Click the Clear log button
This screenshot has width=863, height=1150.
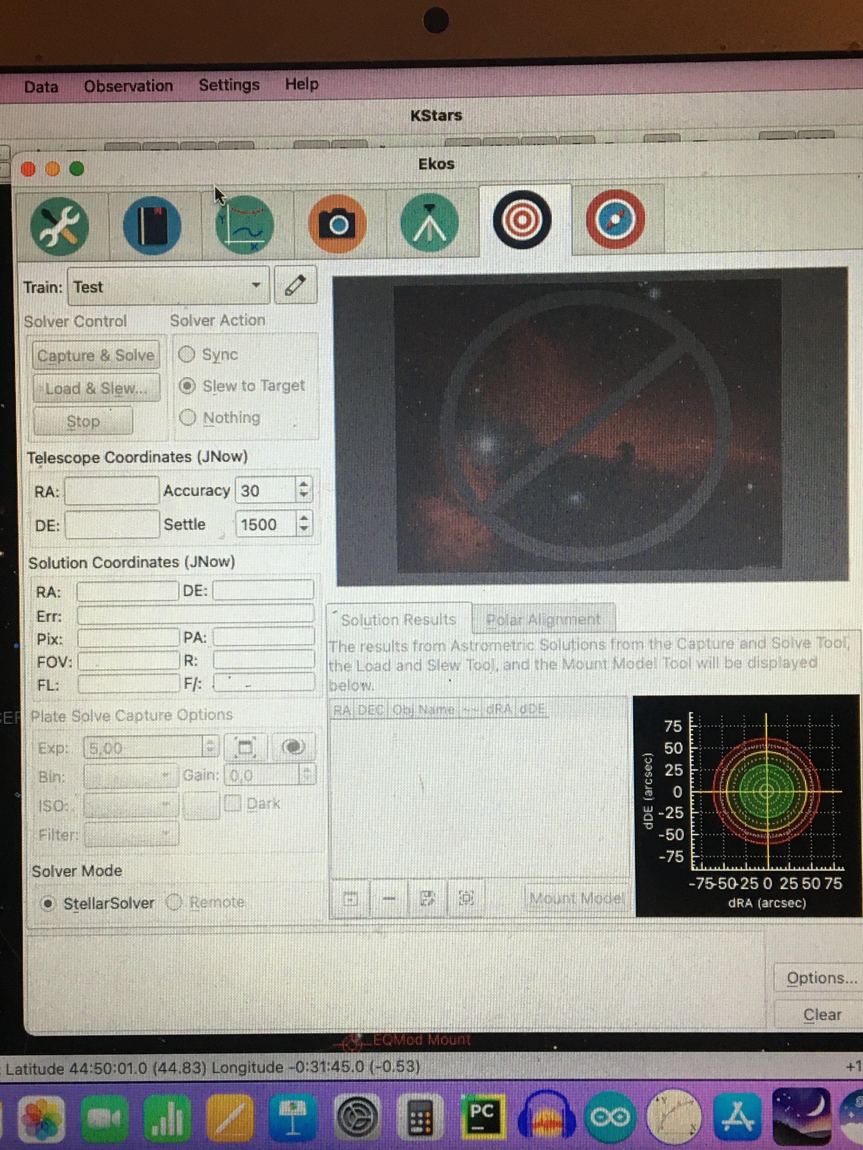(821, 1015)
